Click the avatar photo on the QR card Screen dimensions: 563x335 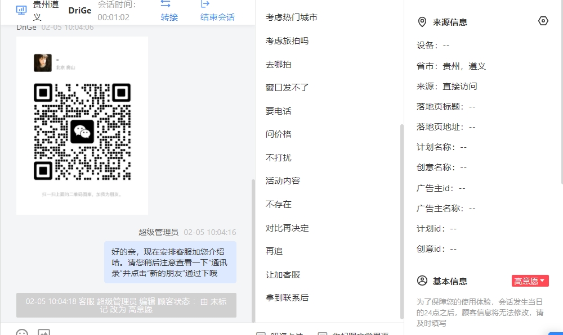[x=43, y=63]
